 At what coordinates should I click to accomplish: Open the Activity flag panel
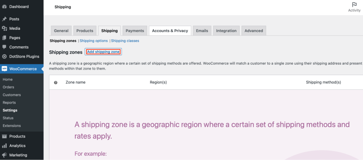click(354, 7)
